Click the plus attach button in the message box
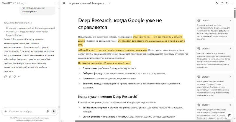 6,111
